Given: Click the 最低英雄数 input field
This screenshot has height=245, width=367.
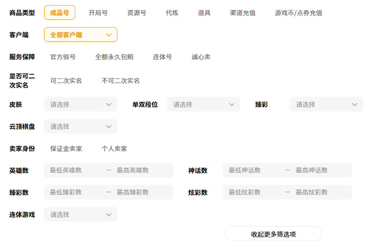Looking at the screenshot, I should (x=73, y=170).
